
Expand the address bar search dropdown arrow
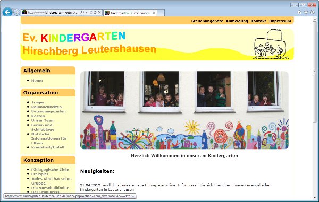(x=87, y=13)
